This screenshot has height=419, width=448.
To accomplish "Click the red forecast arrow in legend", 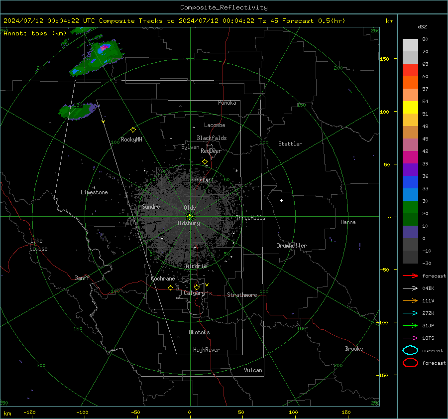I will tap(410, 276).
